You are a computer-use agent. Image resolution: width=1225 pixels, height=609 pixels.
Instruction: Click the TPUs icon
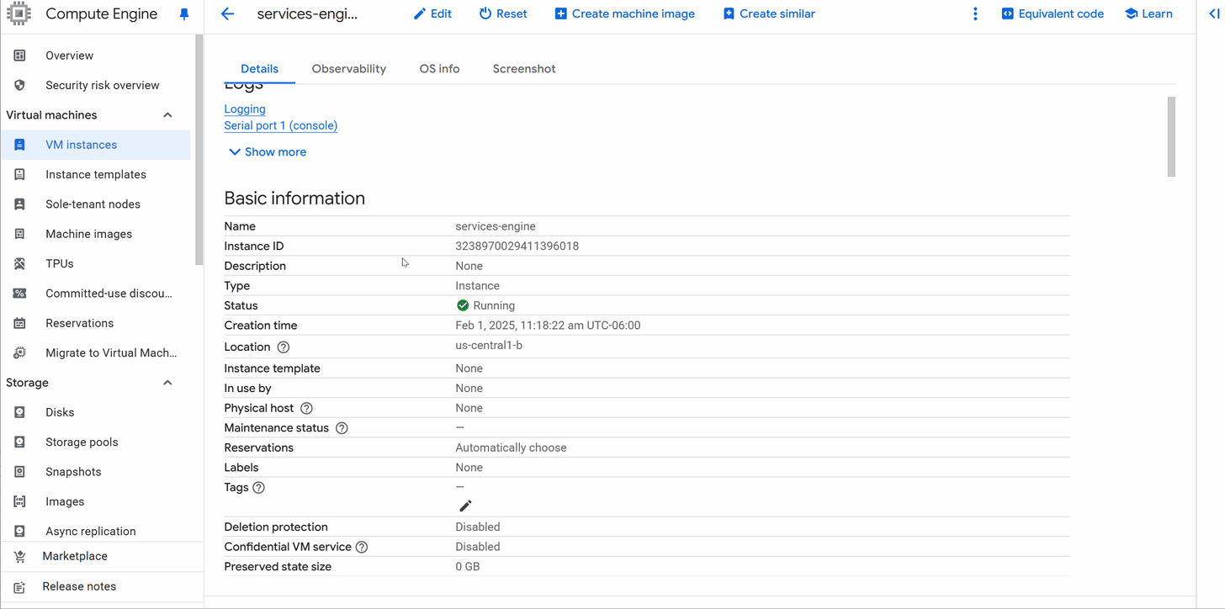20,263
